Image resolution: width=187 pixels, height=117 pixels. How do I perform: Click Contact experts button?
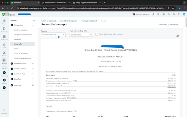coord(141,14)
